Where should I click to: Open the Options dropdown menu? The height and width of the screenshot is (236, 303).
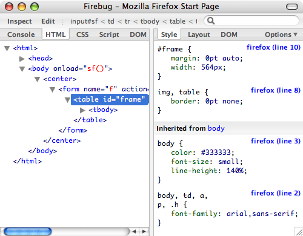(x=281, y=34)
